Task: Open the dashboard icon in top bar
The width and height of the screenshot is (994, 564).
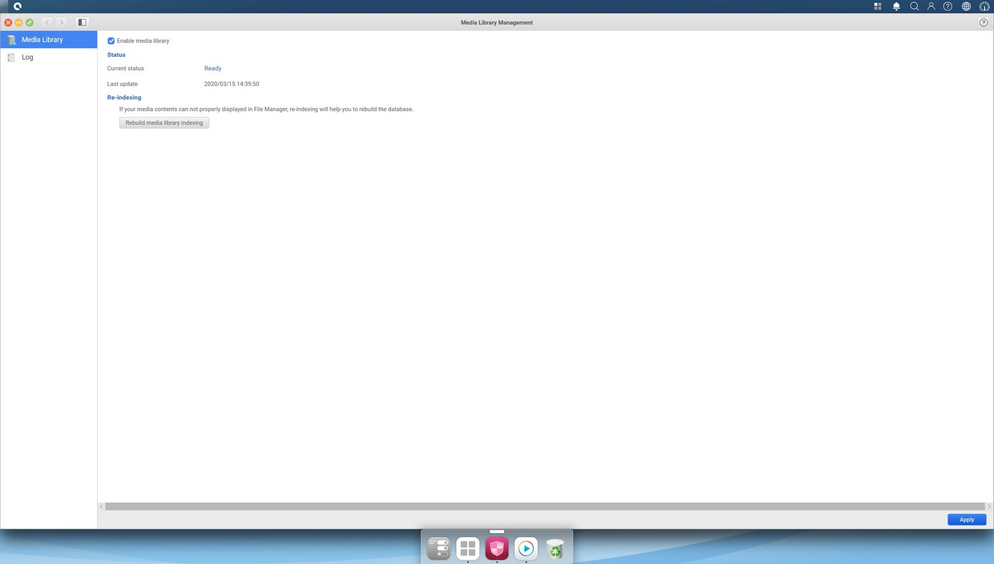Action: (x=984, y=7)
